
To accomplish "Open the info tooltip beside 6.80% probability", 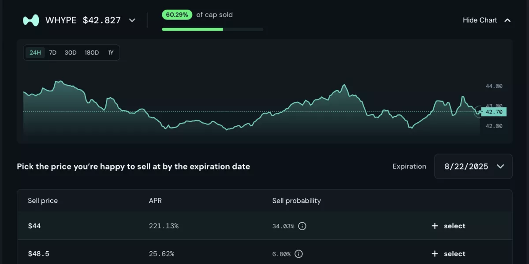I will tap(299, 253).
